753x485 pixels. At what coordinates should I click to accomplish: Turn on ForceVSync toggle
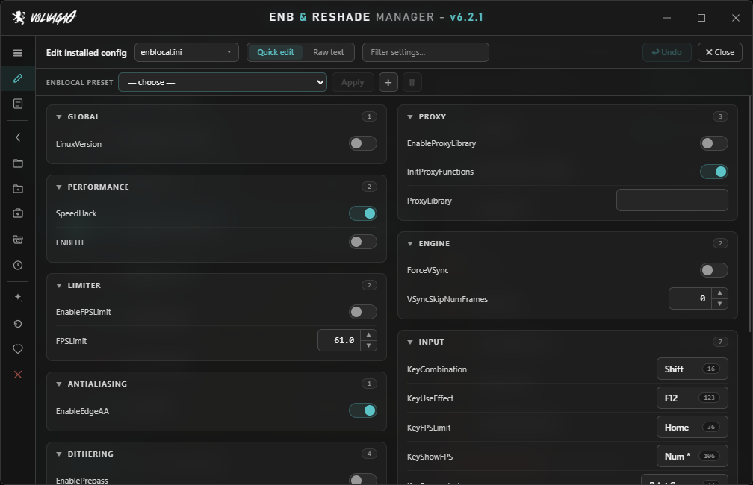pyautogui.click(x=713, y=270)
